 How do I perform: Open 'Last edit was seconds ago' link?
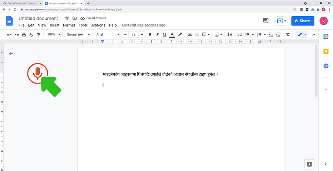[x=144, y=25]
